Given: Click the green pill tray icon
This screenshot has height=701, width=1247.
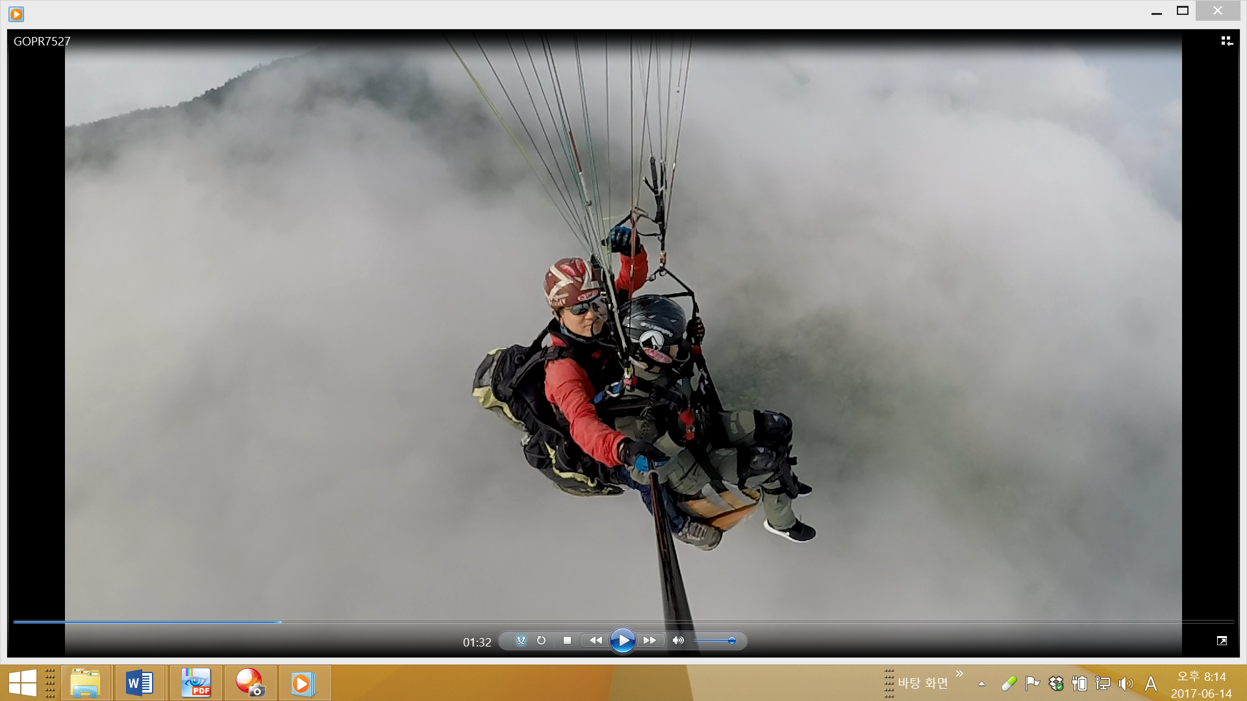Looking at the screenshot, I should 1009,683.
